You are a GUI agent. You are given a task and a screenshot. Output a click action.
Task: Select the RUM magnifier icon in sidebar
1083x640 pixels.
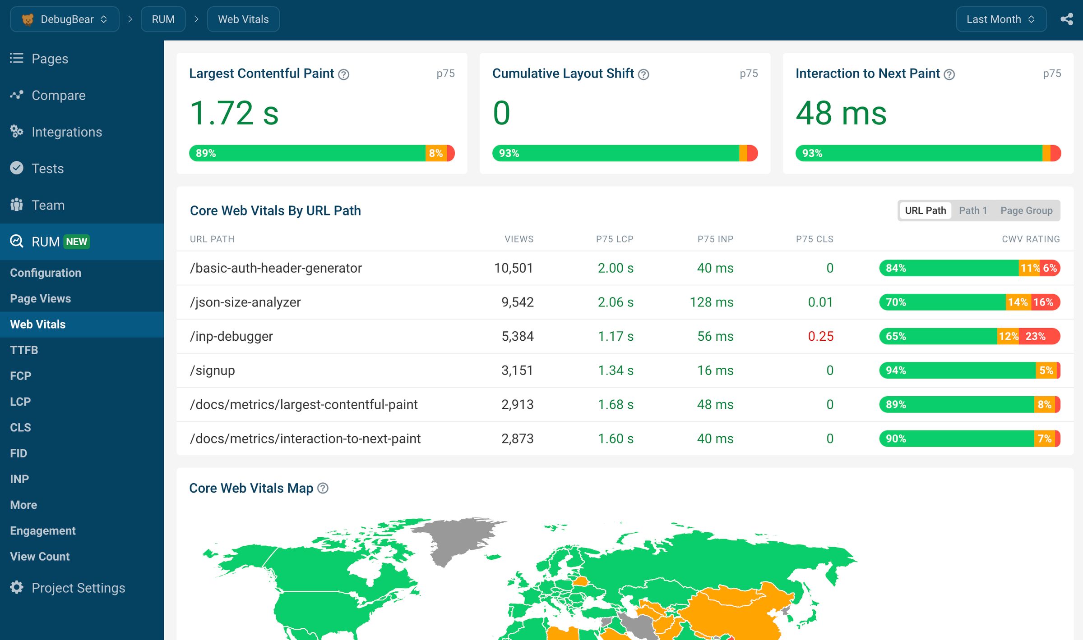pyautogui.click(x=16, y=242)
